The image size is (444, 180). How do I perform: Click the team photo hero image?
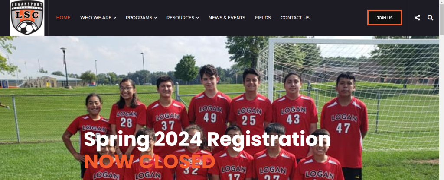(219, 108)
